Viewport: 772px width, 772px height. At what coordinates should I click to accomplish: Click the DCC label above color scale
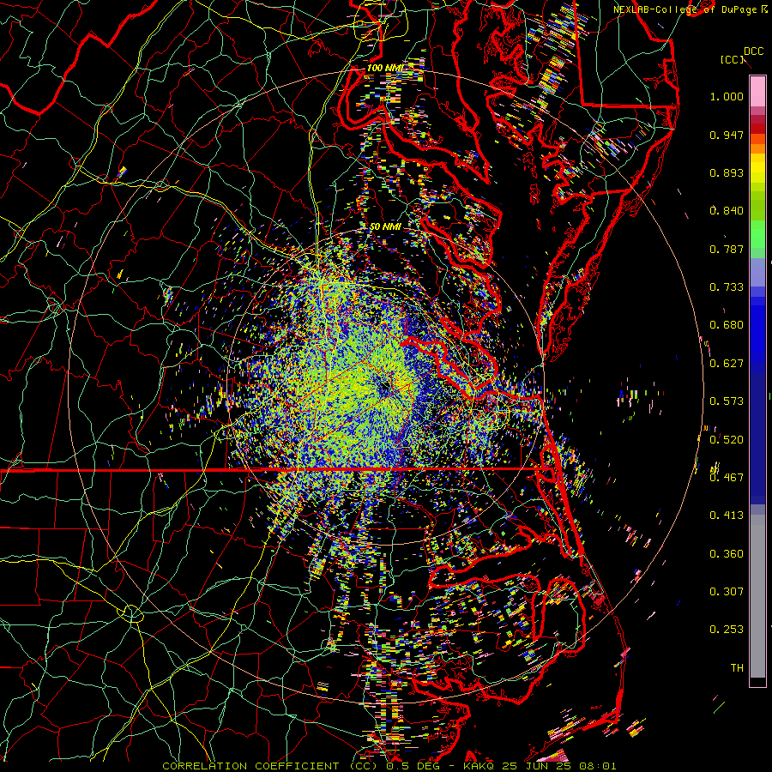coord(753,51)
